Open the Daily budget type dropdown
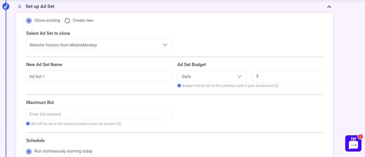365x157 pixels. [212, 76]
